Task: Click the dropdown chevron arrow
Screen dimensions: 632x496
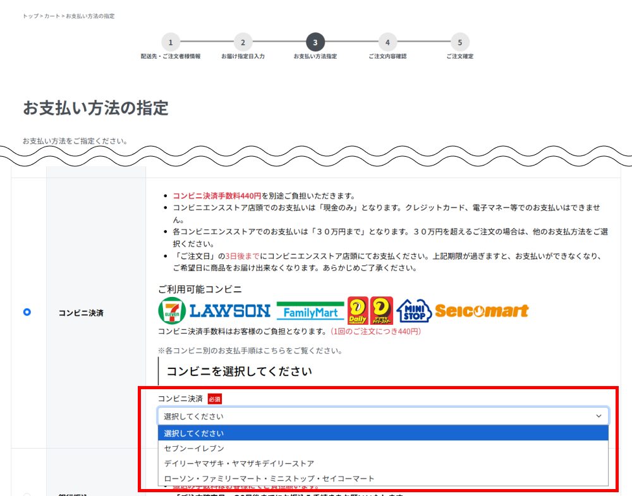Action: coord(599,416)
